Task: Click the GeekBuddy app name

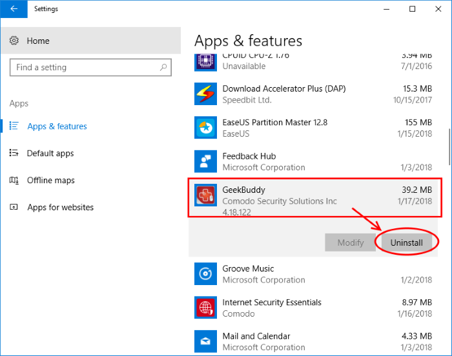Action: pyautogui.click(x=243, y=190)
